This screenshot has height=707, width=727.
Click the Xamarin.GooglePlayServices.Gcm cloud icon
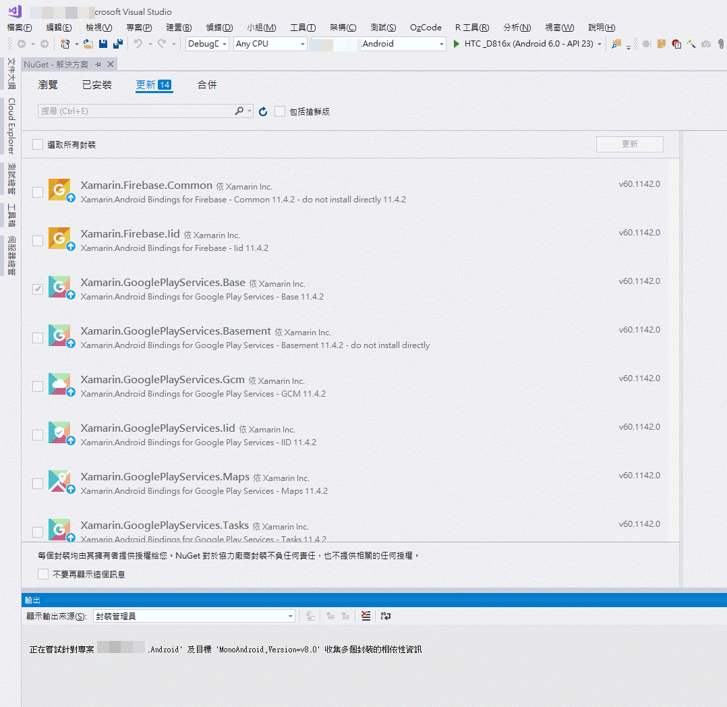tap(60, 384)
